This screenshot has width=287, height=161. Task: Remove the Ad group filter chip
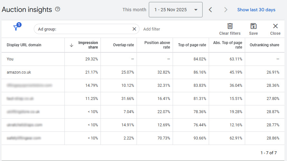(134, 29)
